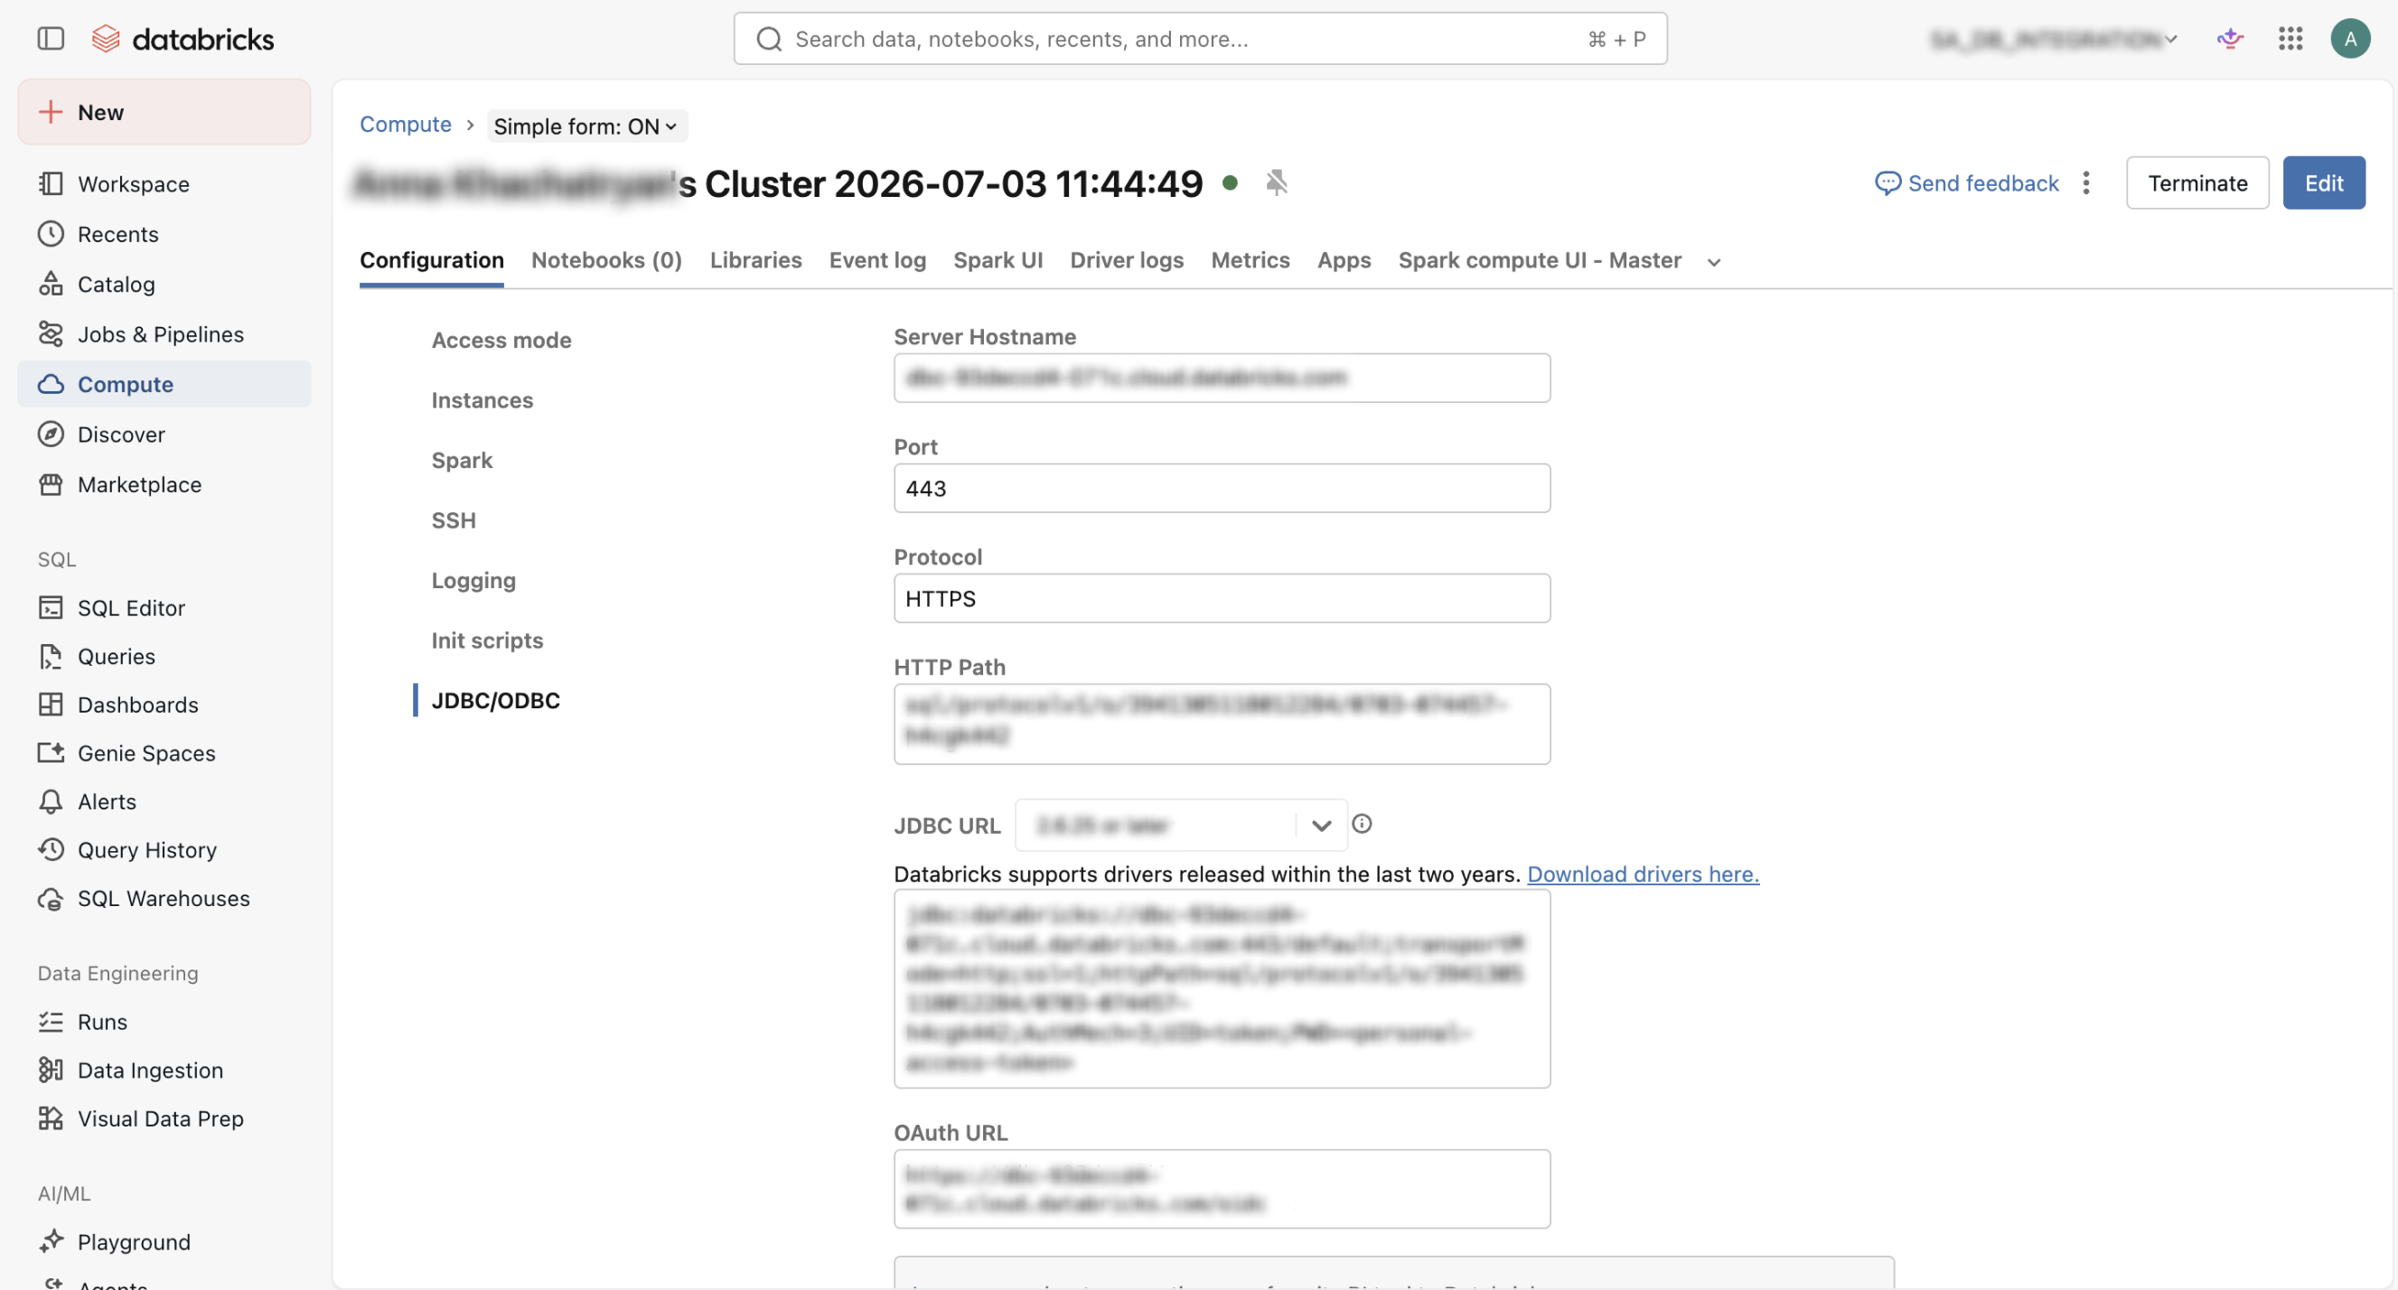Open Genie Spaces from the sidebar

click(164, 753)
